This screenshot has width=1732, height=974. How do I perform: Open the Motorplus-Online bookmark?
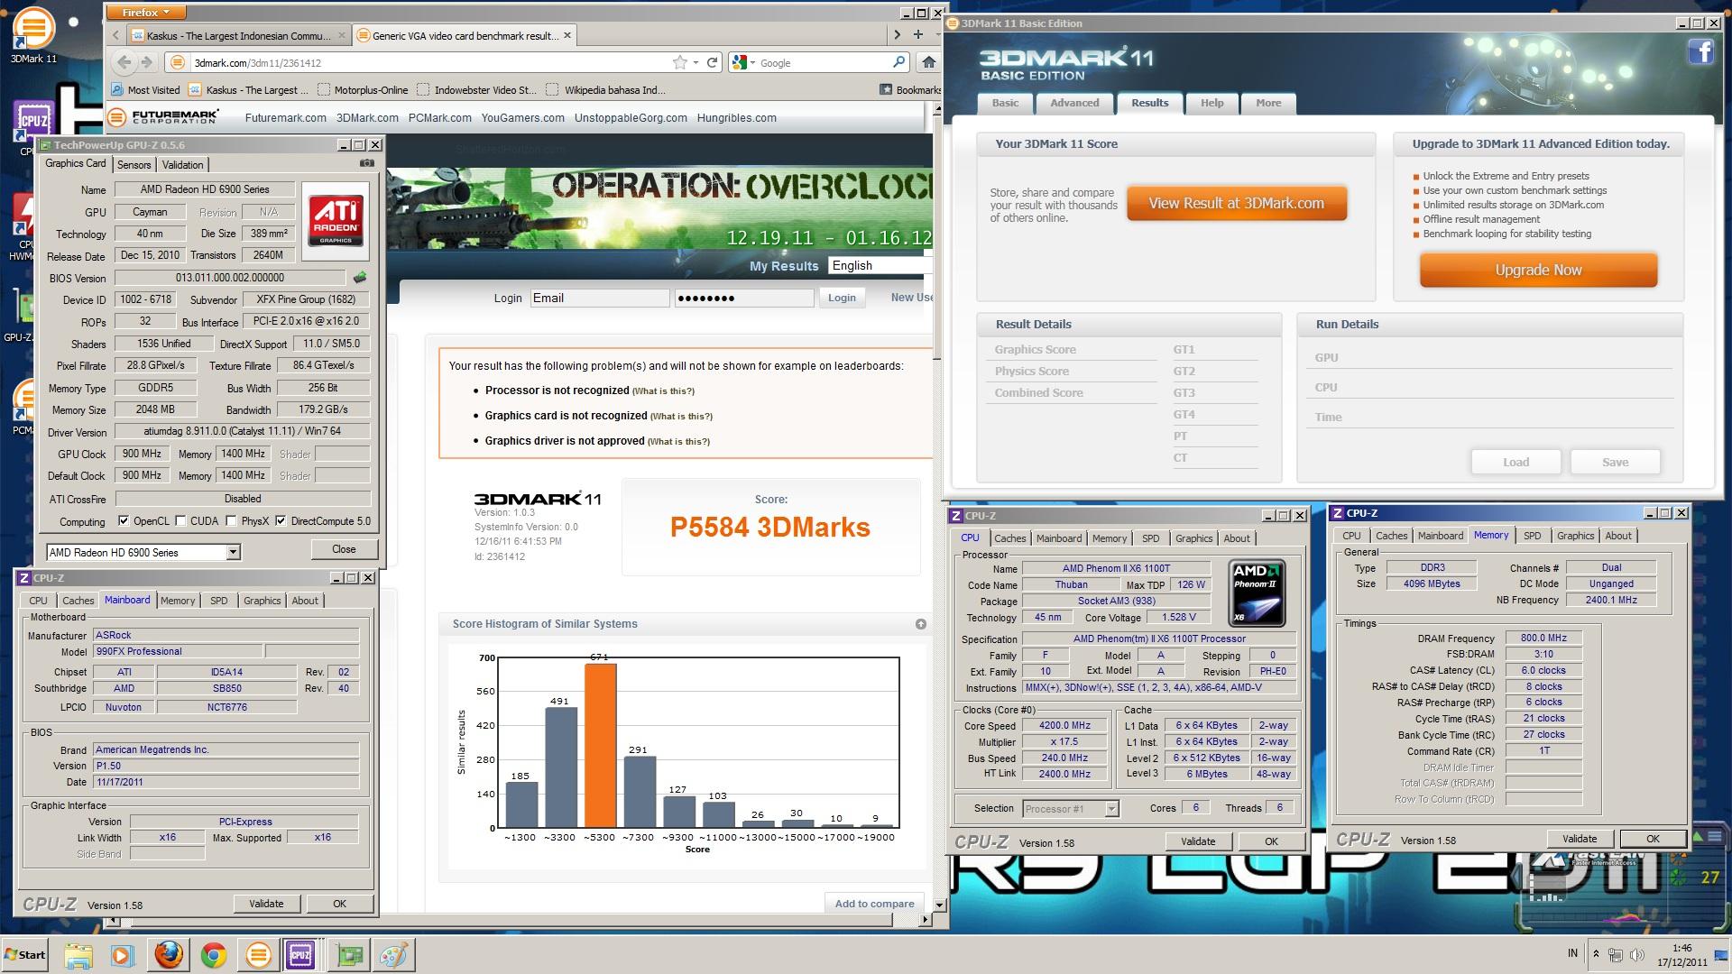363,90
